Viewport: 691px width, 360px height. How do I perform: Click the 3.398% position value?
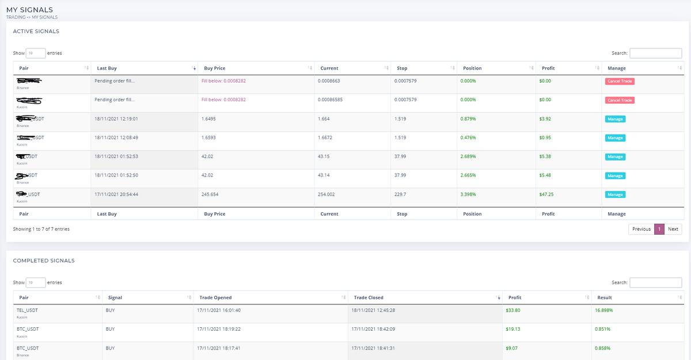tap(468, 194)
